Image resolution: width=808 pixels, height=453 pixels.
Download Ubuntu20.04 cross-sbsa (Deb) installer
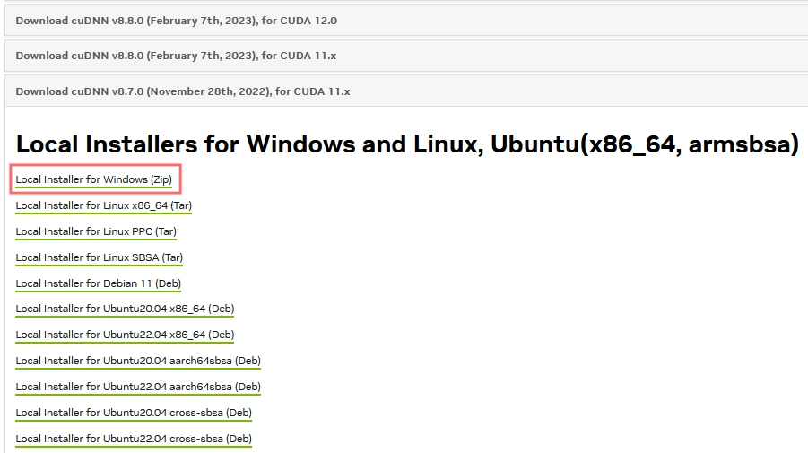pyautogui.click(x=134, y=413)
